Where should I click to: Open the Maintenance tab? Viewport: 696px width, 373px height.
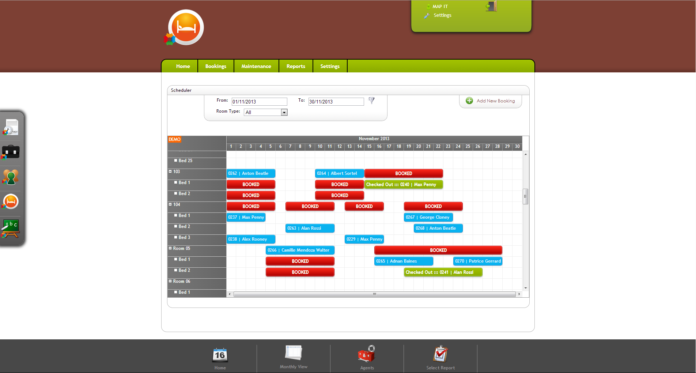tap(256, 66)
